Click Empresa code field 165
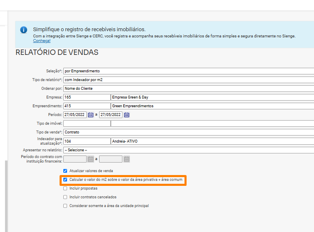314x232 pixels. (x=87, y=97)
